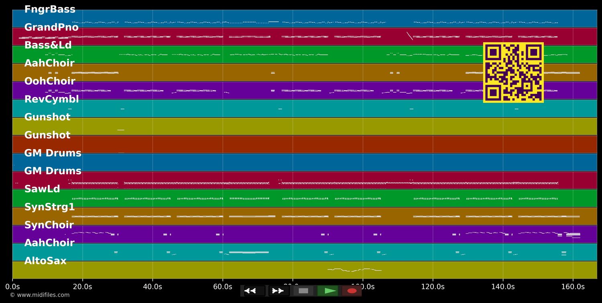Select the GrandPno track label
The image size is (602, 303).
[51, 28]
